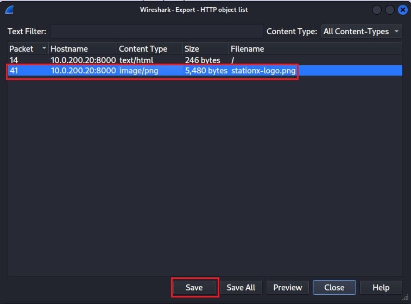Image resolution: width=411 pixels, height=304 pixels.
Task: Close the dialog with the blue X
Action: 403,10
